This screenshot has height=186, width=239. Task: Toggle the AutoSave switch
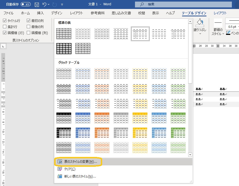pos(26,4)
